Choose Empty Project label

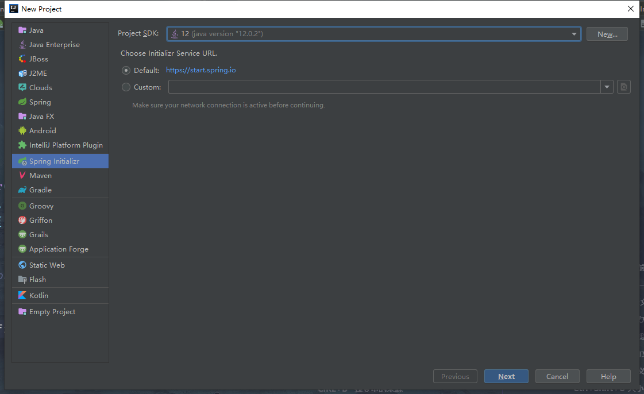pos(52,312)
